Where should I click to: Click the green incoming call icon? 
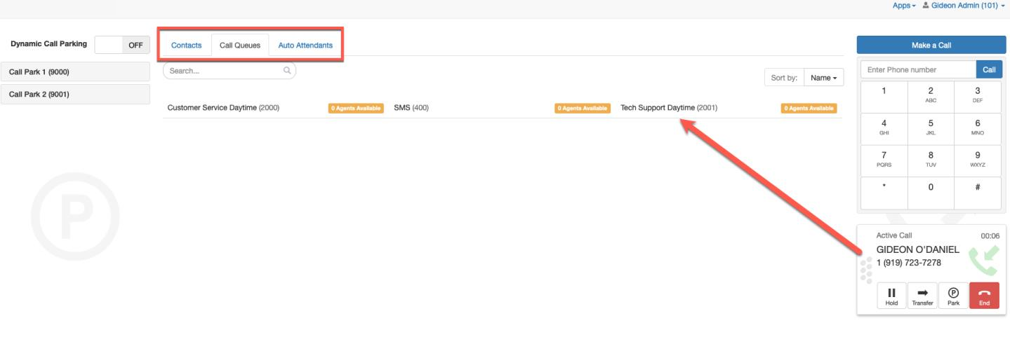[983, 261]
